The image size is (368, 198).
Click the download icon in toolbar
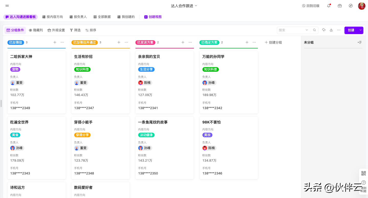pyautogui.click(x=331, y=30)
